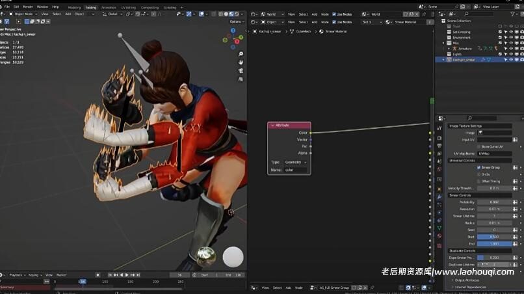Viewport: 524px width, 294px height.
Task: Toggle camera view viewport icon
Action: pos(241,71)
